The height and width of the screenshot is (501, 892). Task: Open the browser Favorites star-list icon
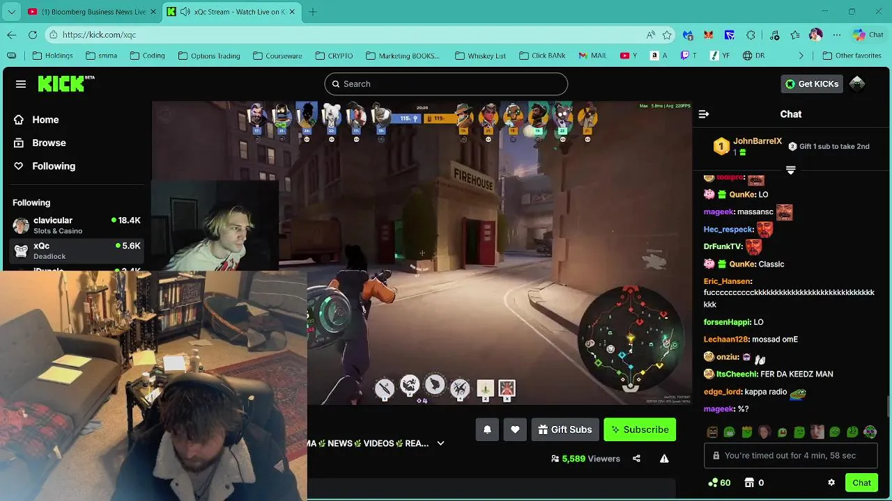(795, 35)
